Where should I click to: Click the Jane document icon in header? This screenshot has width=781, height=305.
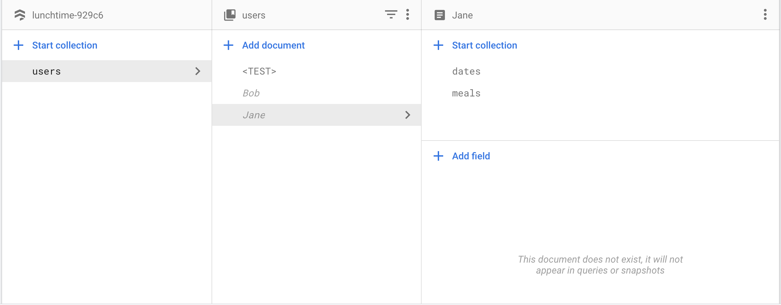pyautogui.click(x=439, y=15)
